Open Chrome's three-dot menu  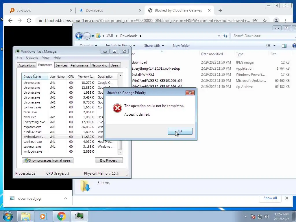pyautogui.click(x=286, y=21)
